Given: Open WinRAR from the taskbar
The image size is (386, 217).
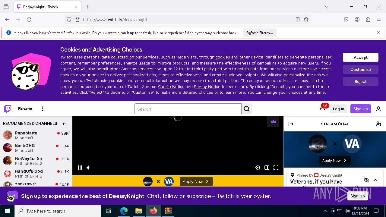Looking at the screenshot, I should (x=168, y=211).
